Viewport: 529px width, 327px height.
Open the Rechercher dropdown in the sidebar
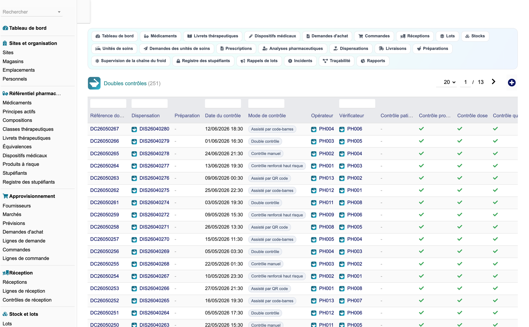tap(32, 12)
